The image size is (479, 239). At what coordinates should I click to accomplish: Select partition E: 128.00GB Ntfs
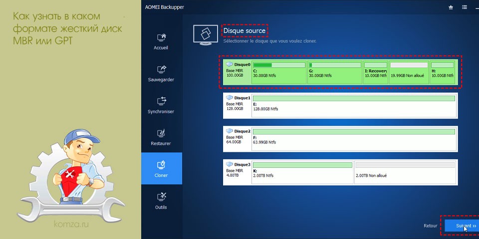[354, 106]
